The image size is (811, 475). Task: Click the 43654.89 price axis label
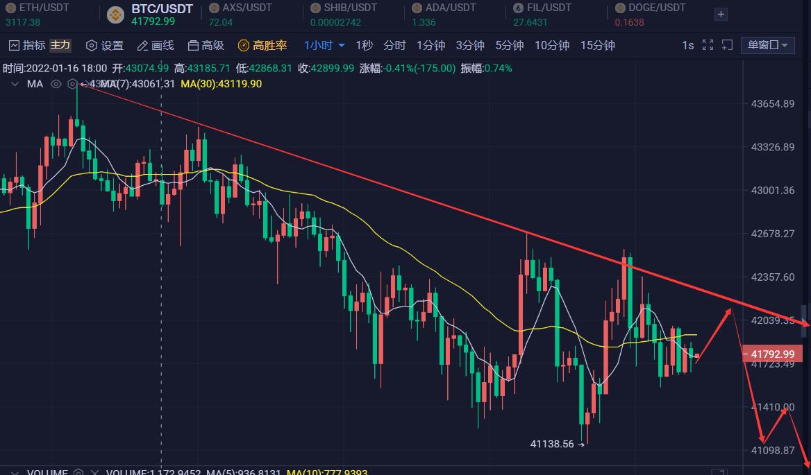coord(773,104)
